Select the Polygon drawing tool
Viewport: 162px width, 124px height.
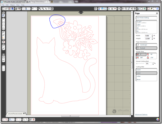pyautogui.click(x=4, y=32)
